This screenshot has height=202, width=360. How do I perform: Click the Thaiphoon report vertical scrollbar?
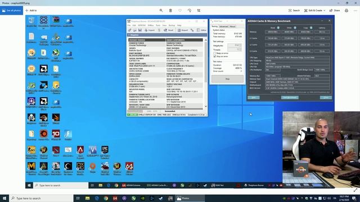(206, 74)
